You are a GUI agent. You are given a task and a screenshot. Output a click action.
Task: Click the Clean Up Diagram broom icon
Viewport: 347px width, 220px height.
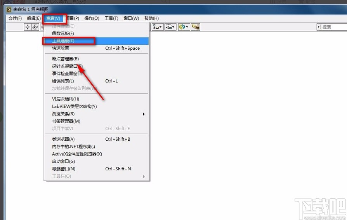pyautogui.click(x=196, y=27)
